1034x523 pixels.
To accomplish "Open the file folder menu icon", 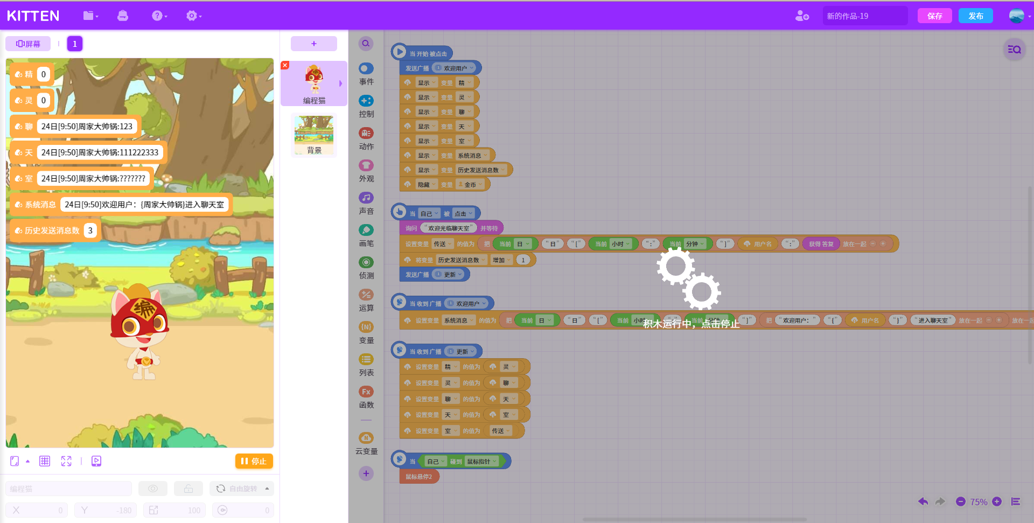I will click(x=90, y=16).
